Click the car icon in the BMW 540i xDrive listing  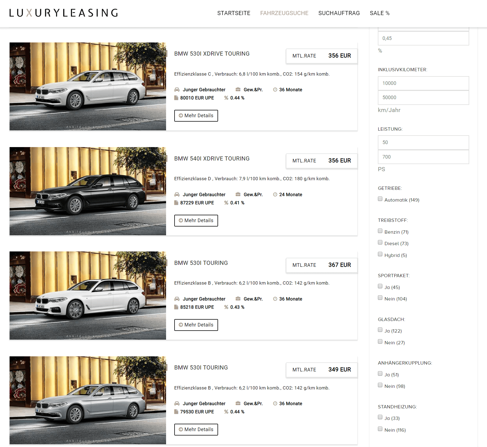coord(177,194)
